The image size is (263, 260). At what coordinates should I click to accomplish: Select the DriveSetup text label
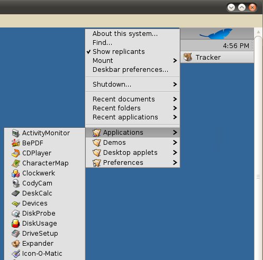click(40, 234)
